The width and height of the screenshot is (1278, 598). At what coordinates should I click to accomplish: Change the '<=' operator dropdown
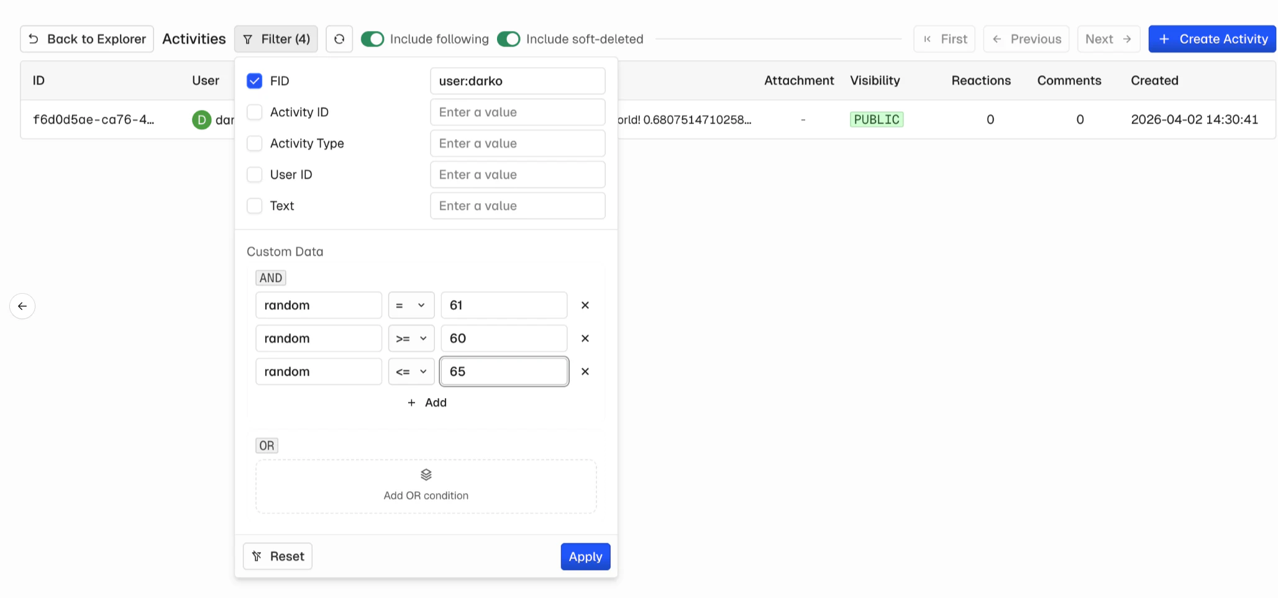point(411,371)
